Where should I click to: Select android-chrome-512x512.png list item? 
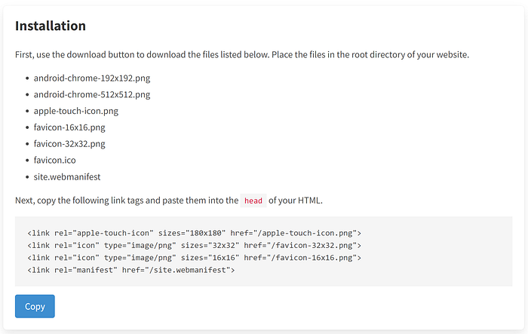pyautogui.click(x=92, y=94)
